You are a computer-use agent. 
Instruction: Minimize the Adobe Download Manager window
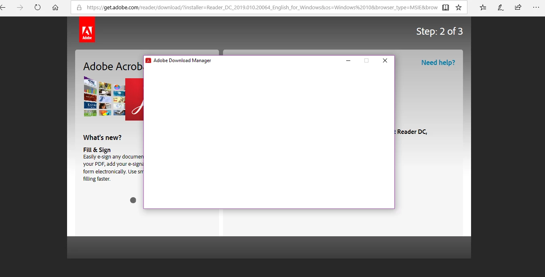click(x=348, y=60)
